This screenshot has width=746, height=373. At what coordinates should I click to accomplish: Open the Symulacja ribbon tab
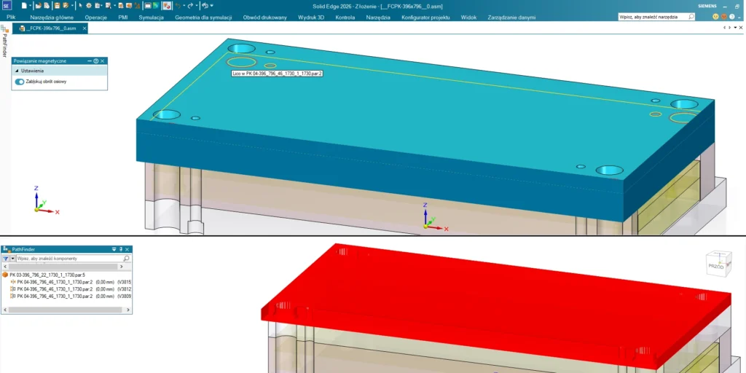(x=151, y=17)
